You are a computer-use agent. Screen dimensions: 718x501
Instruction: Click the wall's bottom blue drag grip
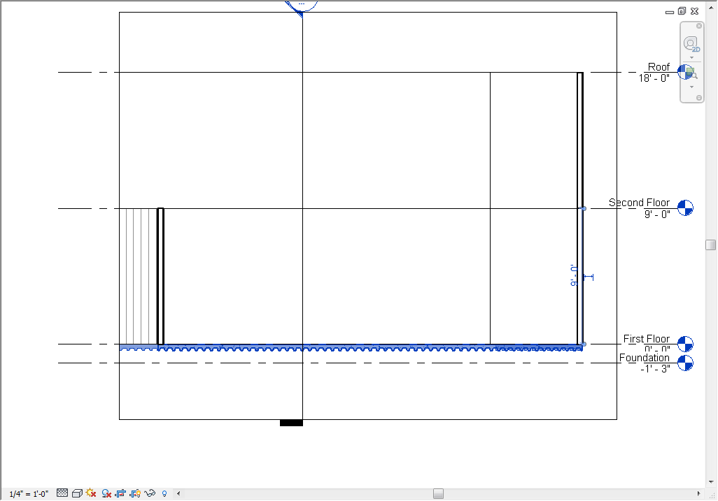click(x=584, y=344)
